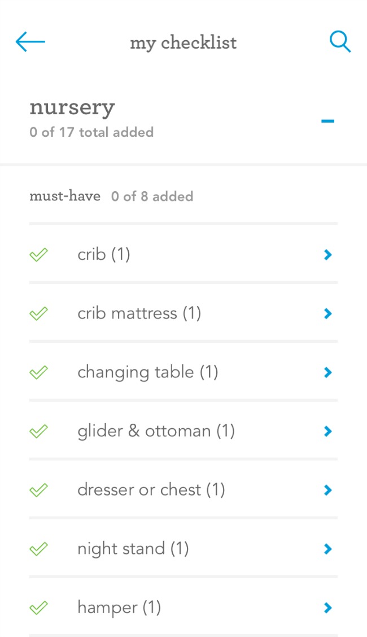367x637 pixels.
Task: Click chevron next to changing table
Action: (327, 372)
